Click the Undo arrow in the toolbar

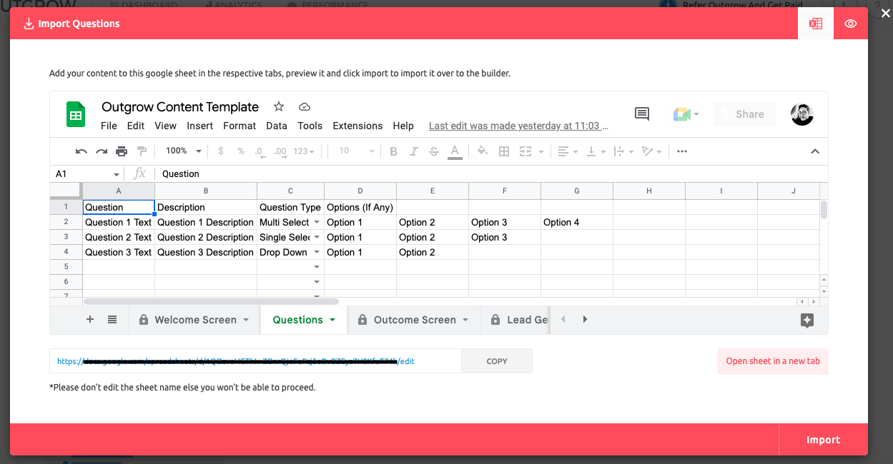pos(82,151)
